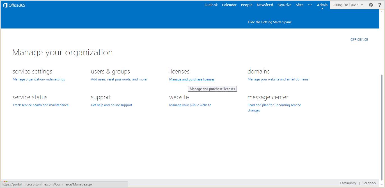Image resolution: width=385 pixels, height=188 pixels.
Task: Open Get help and online support
Action: click(111, 105)
